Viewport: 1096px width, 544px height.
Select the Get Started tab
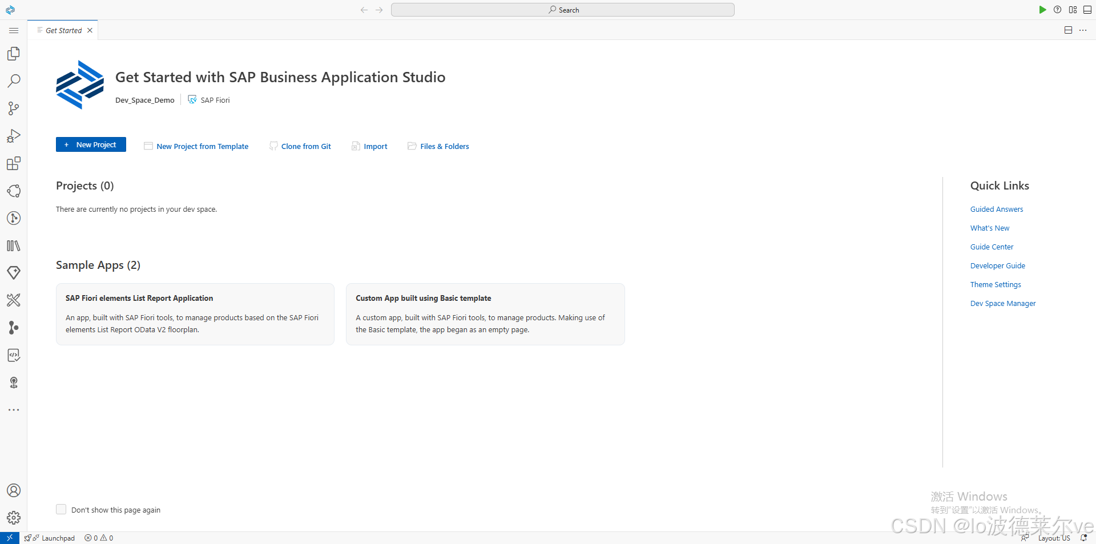63,30
